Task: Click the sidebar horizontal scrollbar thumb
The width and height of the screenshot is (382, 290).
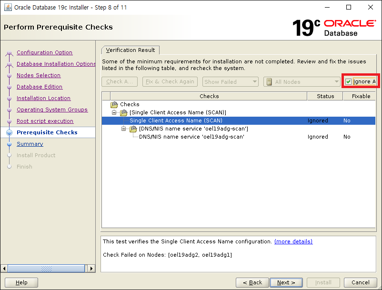Action: (x=46, y=269)
